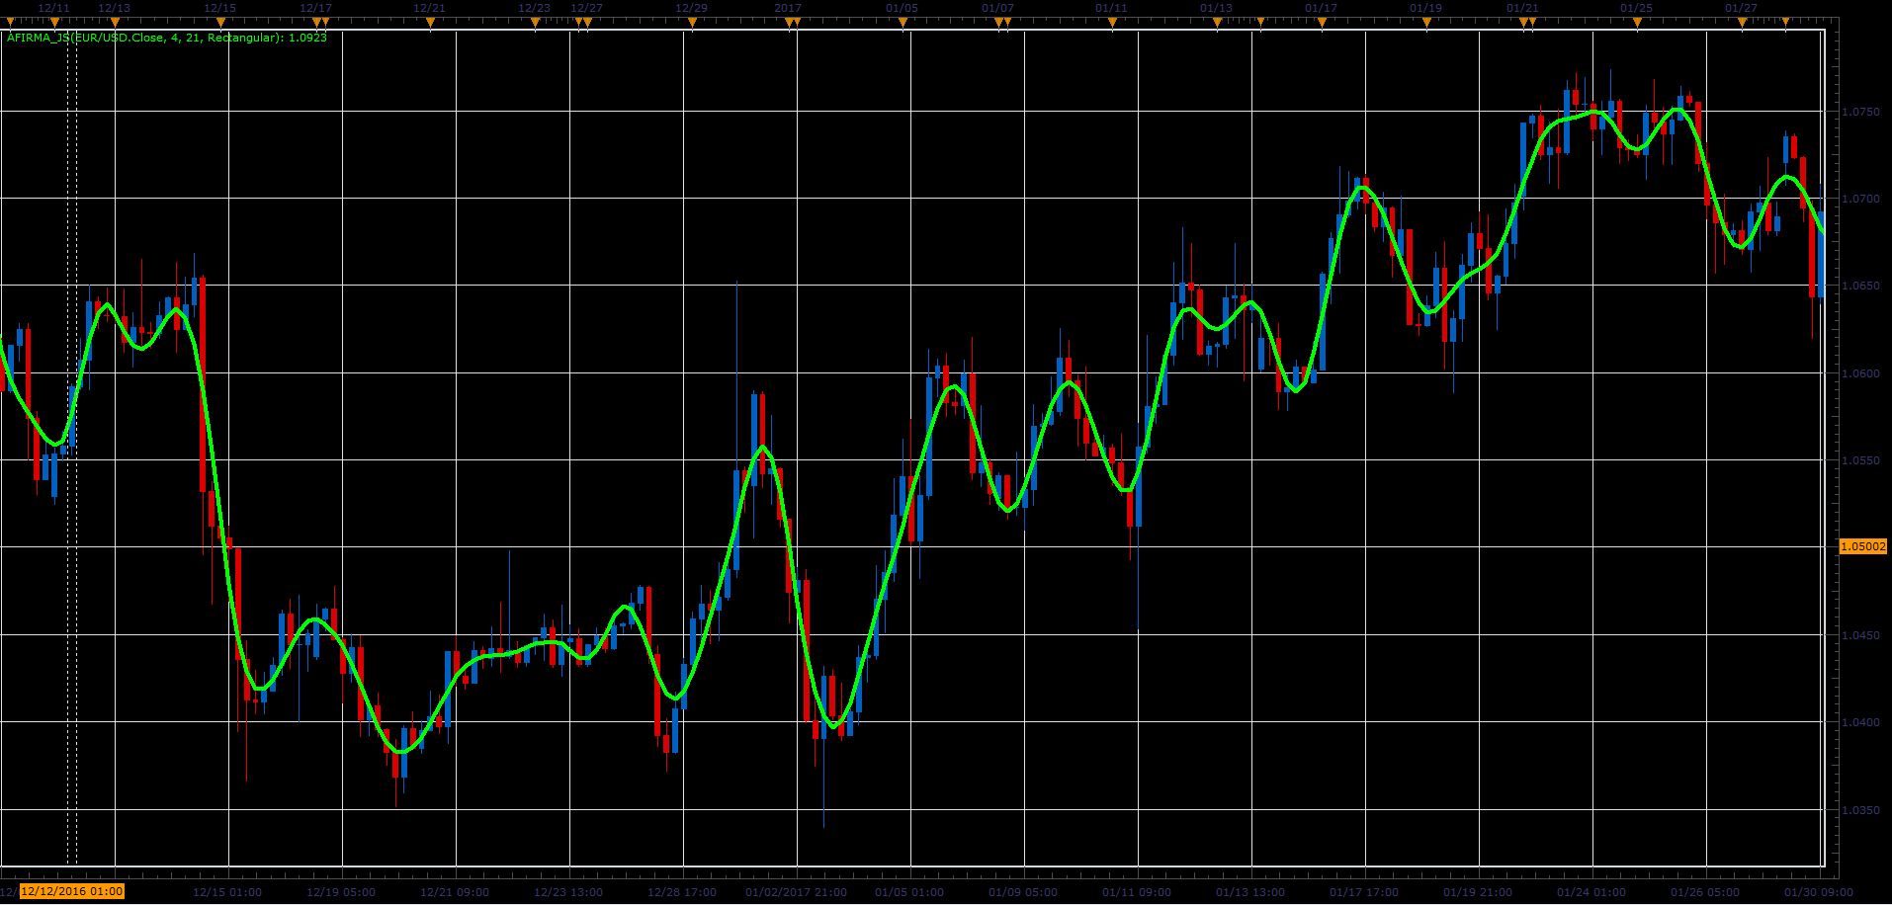The width and height of the screenshot is (1892, 905).
Task: Click the 12/15 01:00 time label
Action: coord(227,892)
